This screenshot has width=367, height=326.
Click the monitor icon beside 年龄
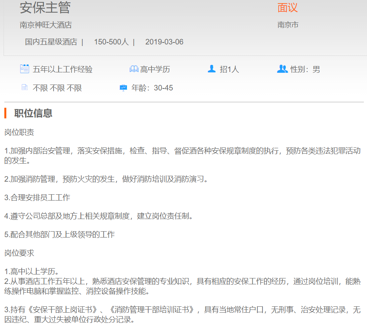coord(123,88)
